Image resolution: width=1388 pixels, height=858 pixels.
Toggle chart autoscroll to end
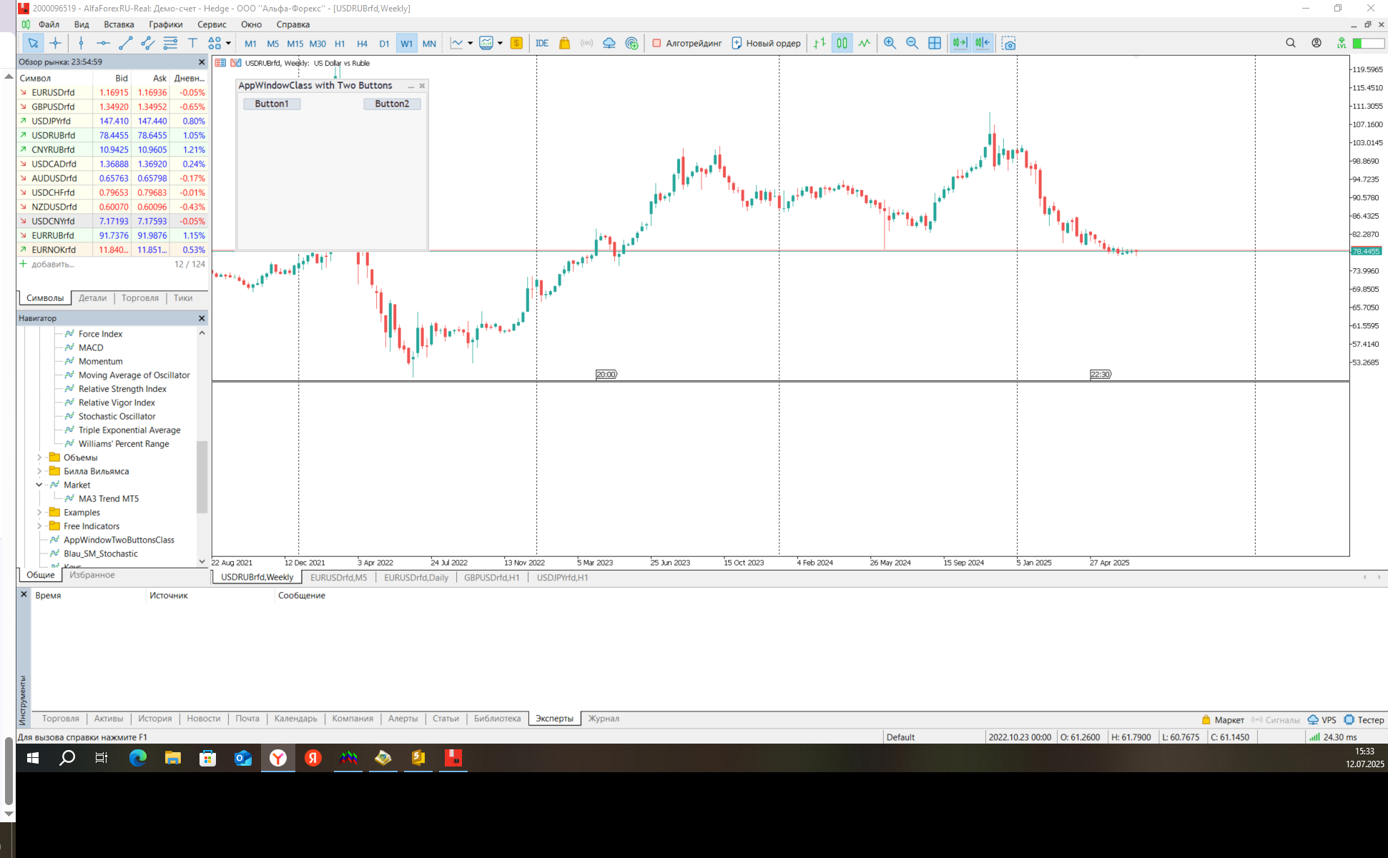(x=960, y=43)
